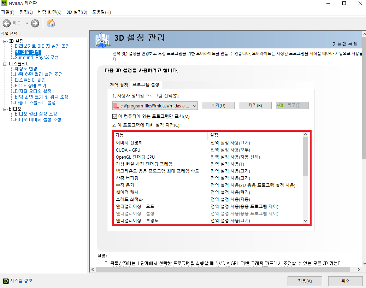Viewport: 366px width, 288px height.
Task: Open the back history dropdown arrow
Action: point(27,23)
